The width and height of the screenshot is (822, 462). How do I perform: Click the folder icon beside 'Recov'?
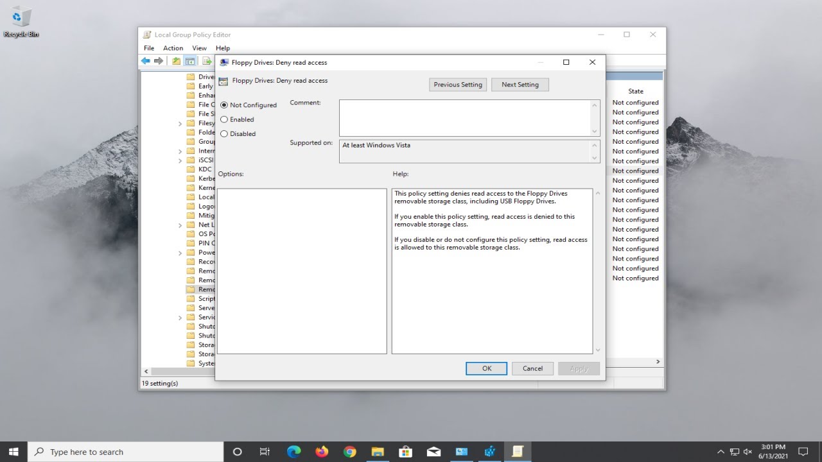coord(191,262)
